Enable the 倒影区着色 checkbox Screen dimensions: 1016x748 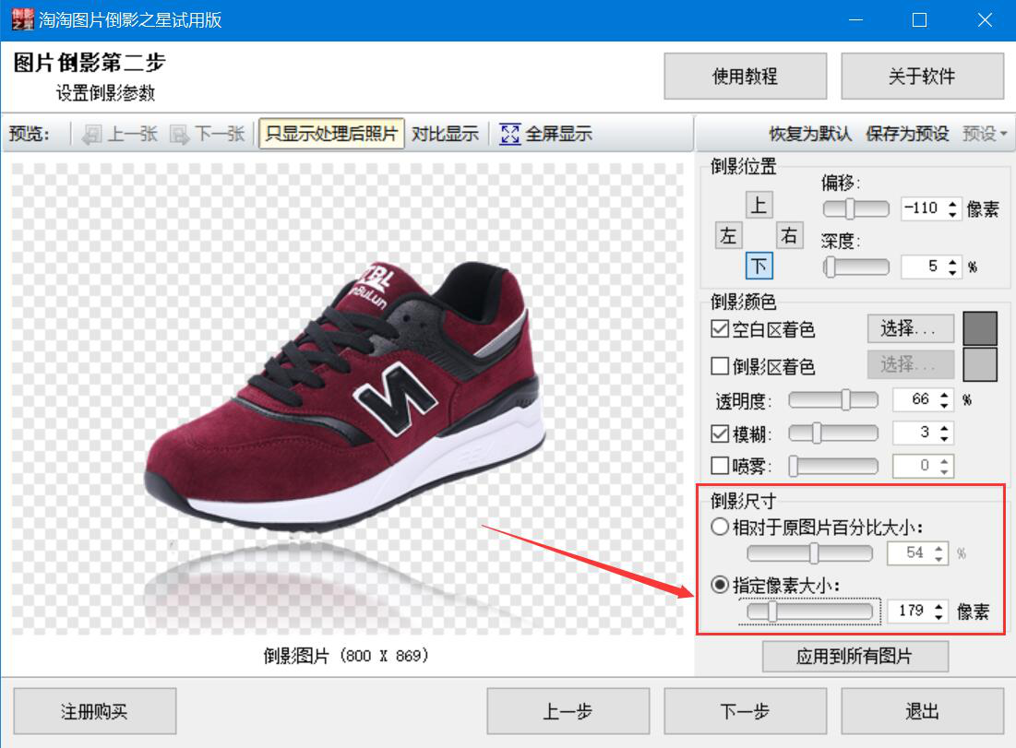click(720, 366)
